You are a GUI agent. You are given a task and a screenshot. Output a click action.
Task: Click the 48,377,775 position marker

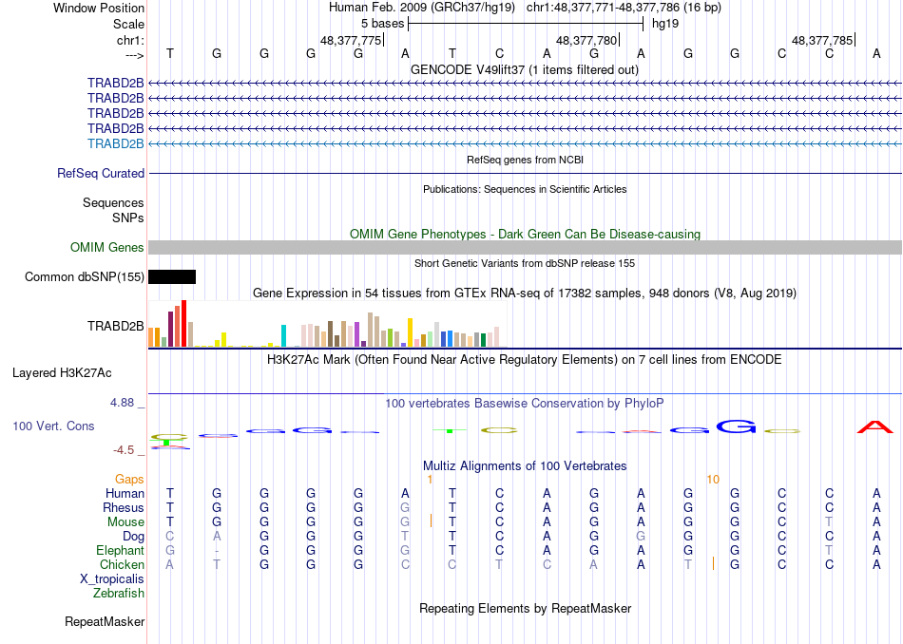coord(351,40)
